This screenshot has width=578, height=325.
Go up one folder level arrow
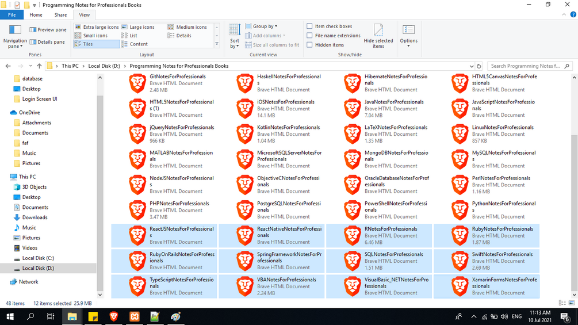coord(39,66)
